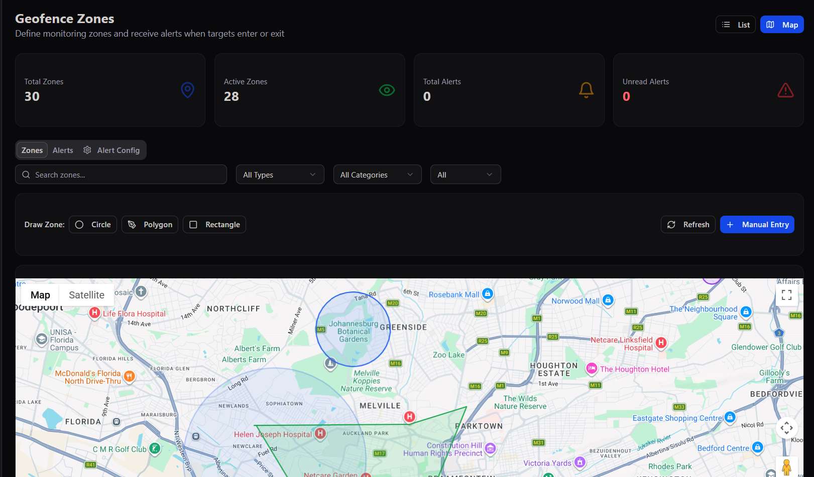Viewport: 814px width, 477px height.
Task: Click the Glendower Golf Club label
Action: tap(766, 347)
